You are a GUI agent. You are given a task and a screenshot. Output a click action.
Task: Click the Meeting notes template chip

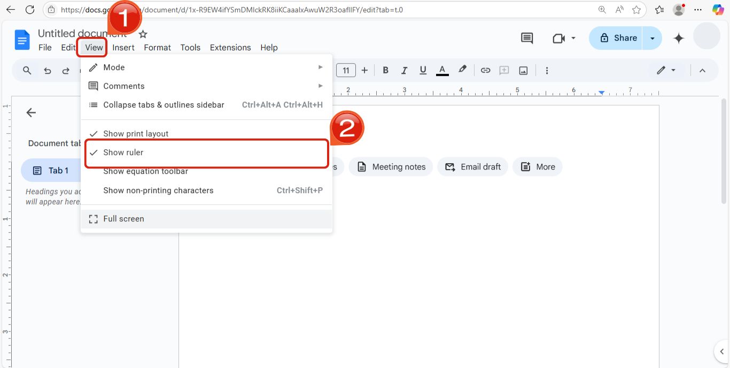[391, 166]
